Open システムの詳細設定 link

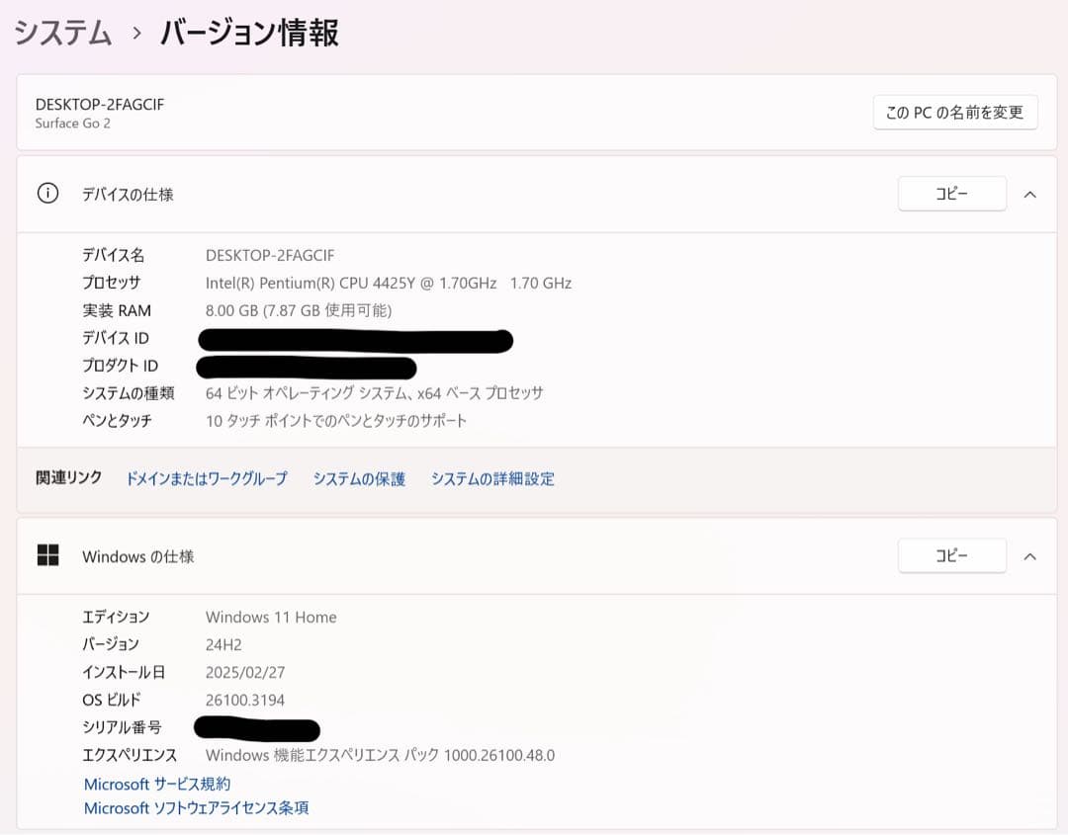click(492, 478)
